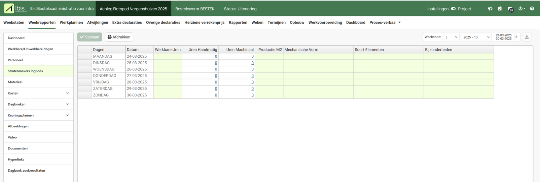Click project name Aanleg Fietspad Nergenshuizen 2025
The image size is (540, 182).
pos(133,9)
